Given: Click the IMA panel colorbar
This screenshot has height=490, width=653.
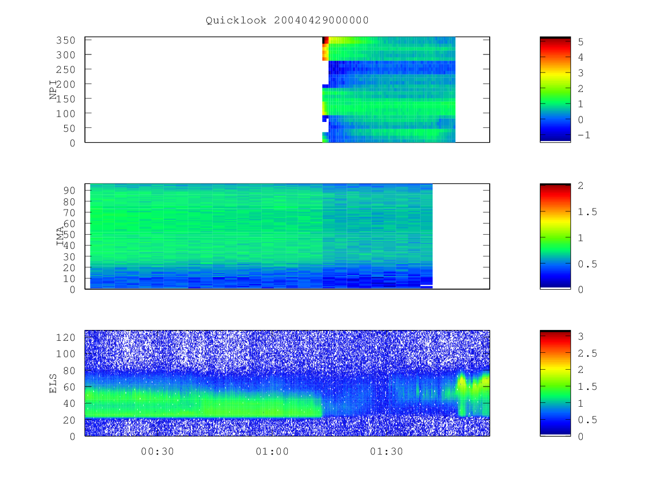Looking at the screenshot, I should coord(555,236).
